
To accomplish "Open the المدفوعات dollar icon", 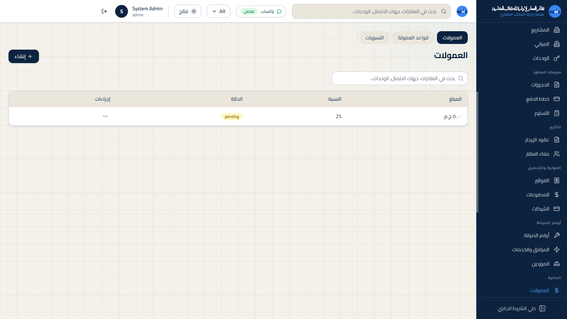I will point(557,195).
